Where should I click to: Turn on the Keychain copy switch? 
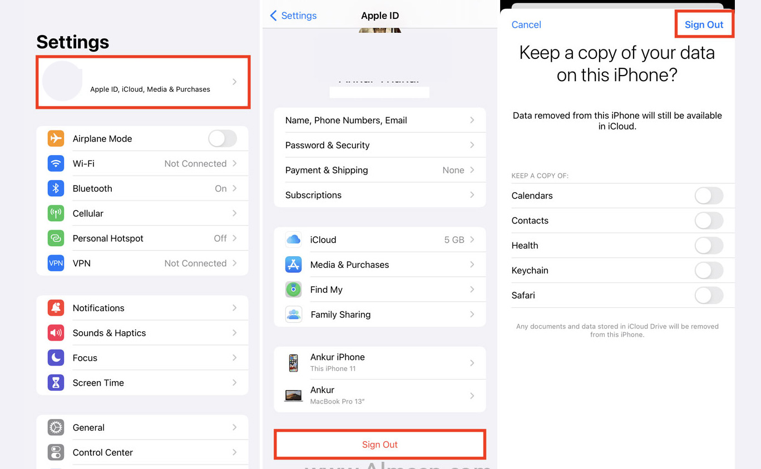tap(709, 271)
